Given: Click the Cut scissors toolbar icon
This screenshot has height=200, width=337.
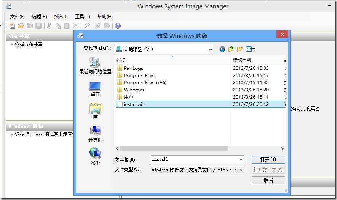Looking at the screenshot, I should click(x=49, y=26).
